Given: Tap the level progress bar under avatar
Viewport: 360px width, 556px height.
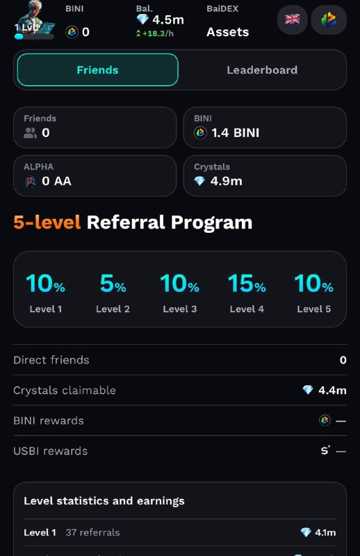Looking at the screenshot, I should (x=34, y=36).
